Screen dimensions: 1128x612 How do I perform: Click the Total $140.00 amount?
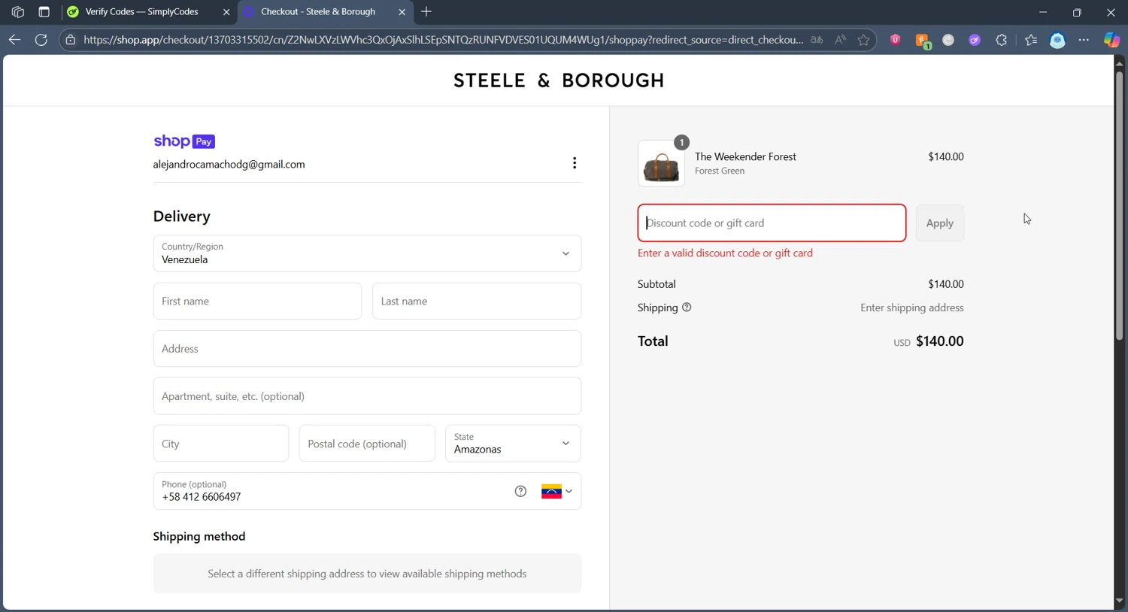click(939, 341)
